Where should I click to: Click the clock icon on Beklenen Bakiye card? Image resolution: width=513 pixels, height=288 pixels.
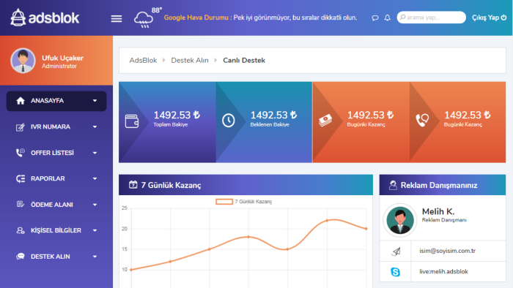coord(229,121)
